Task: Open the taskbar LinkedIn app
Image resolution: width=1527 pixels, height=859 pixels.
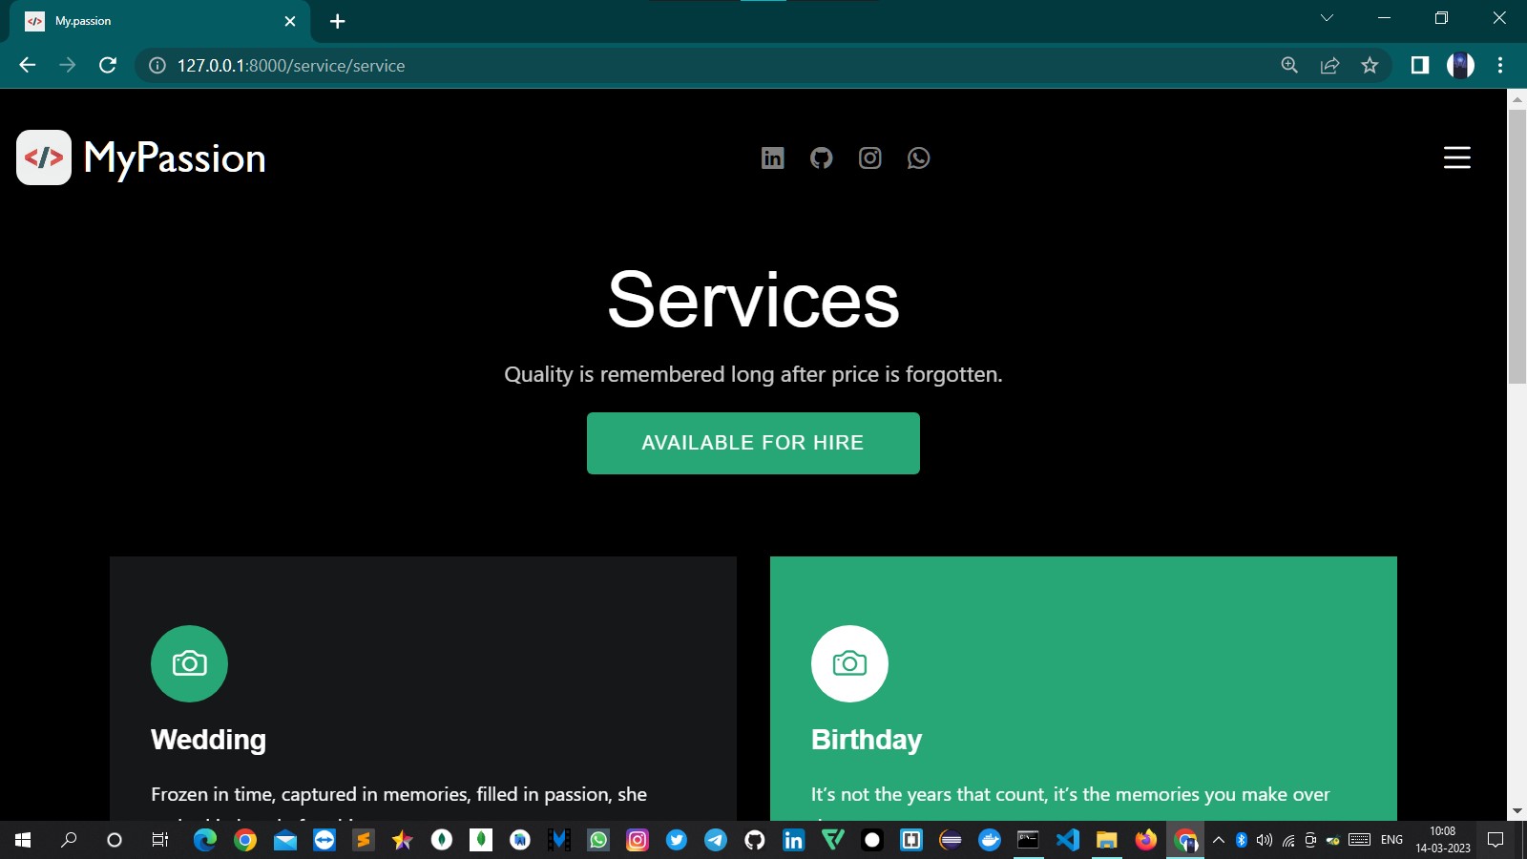Action: click(x=794, y=840)
